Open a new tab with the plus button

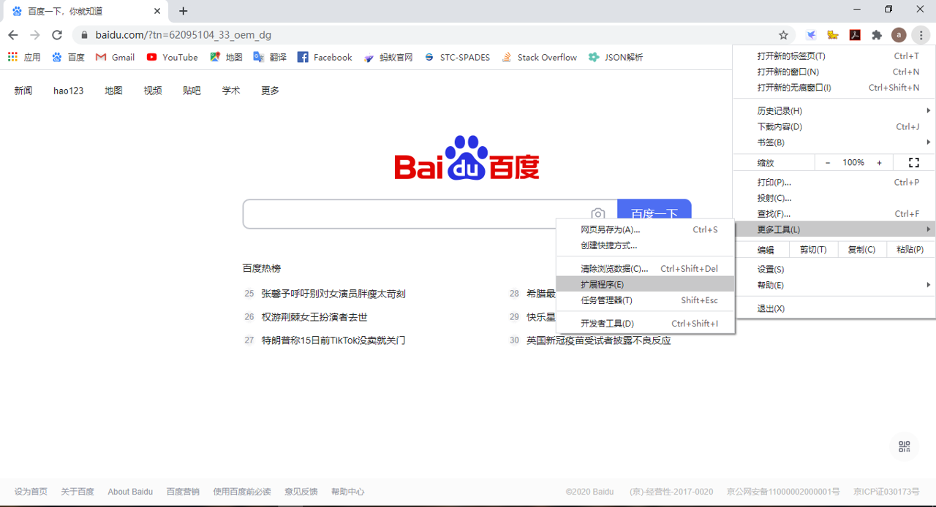(x=183, y=11)
